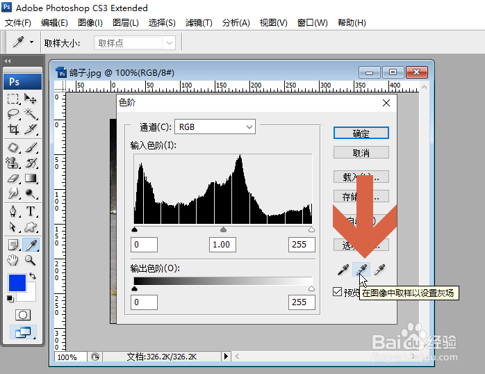Click the 取消 button in Levels
Image resolution: width=485 pixels, height=374 pixels.
[x=361, y=152]
